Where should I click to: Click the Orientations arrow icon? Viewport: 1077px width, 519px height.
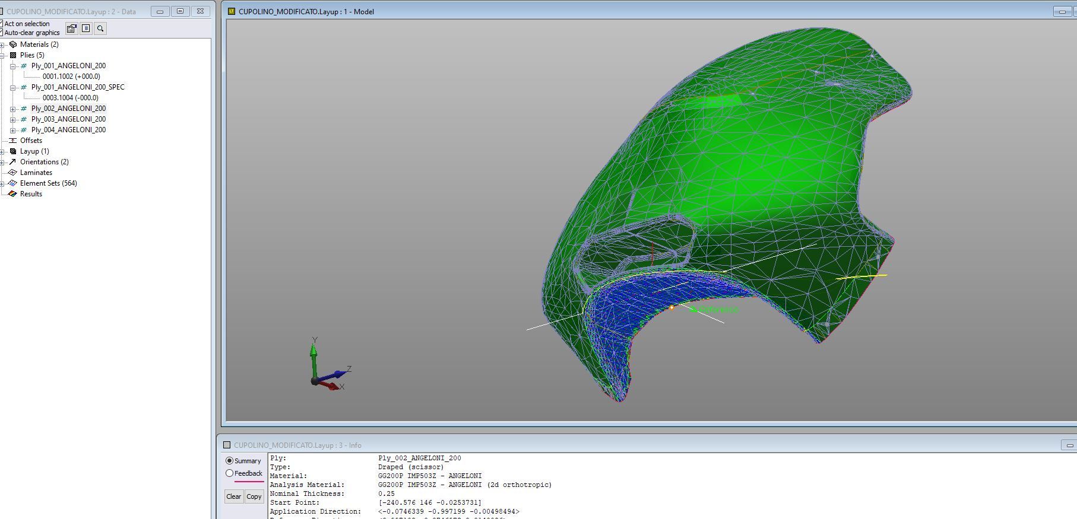[x=13, y=162]
